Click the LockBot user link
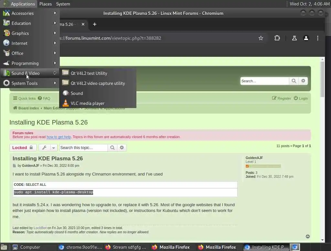Image resolution: width=331 pixels, height=251 pixels. coord(40,228)
